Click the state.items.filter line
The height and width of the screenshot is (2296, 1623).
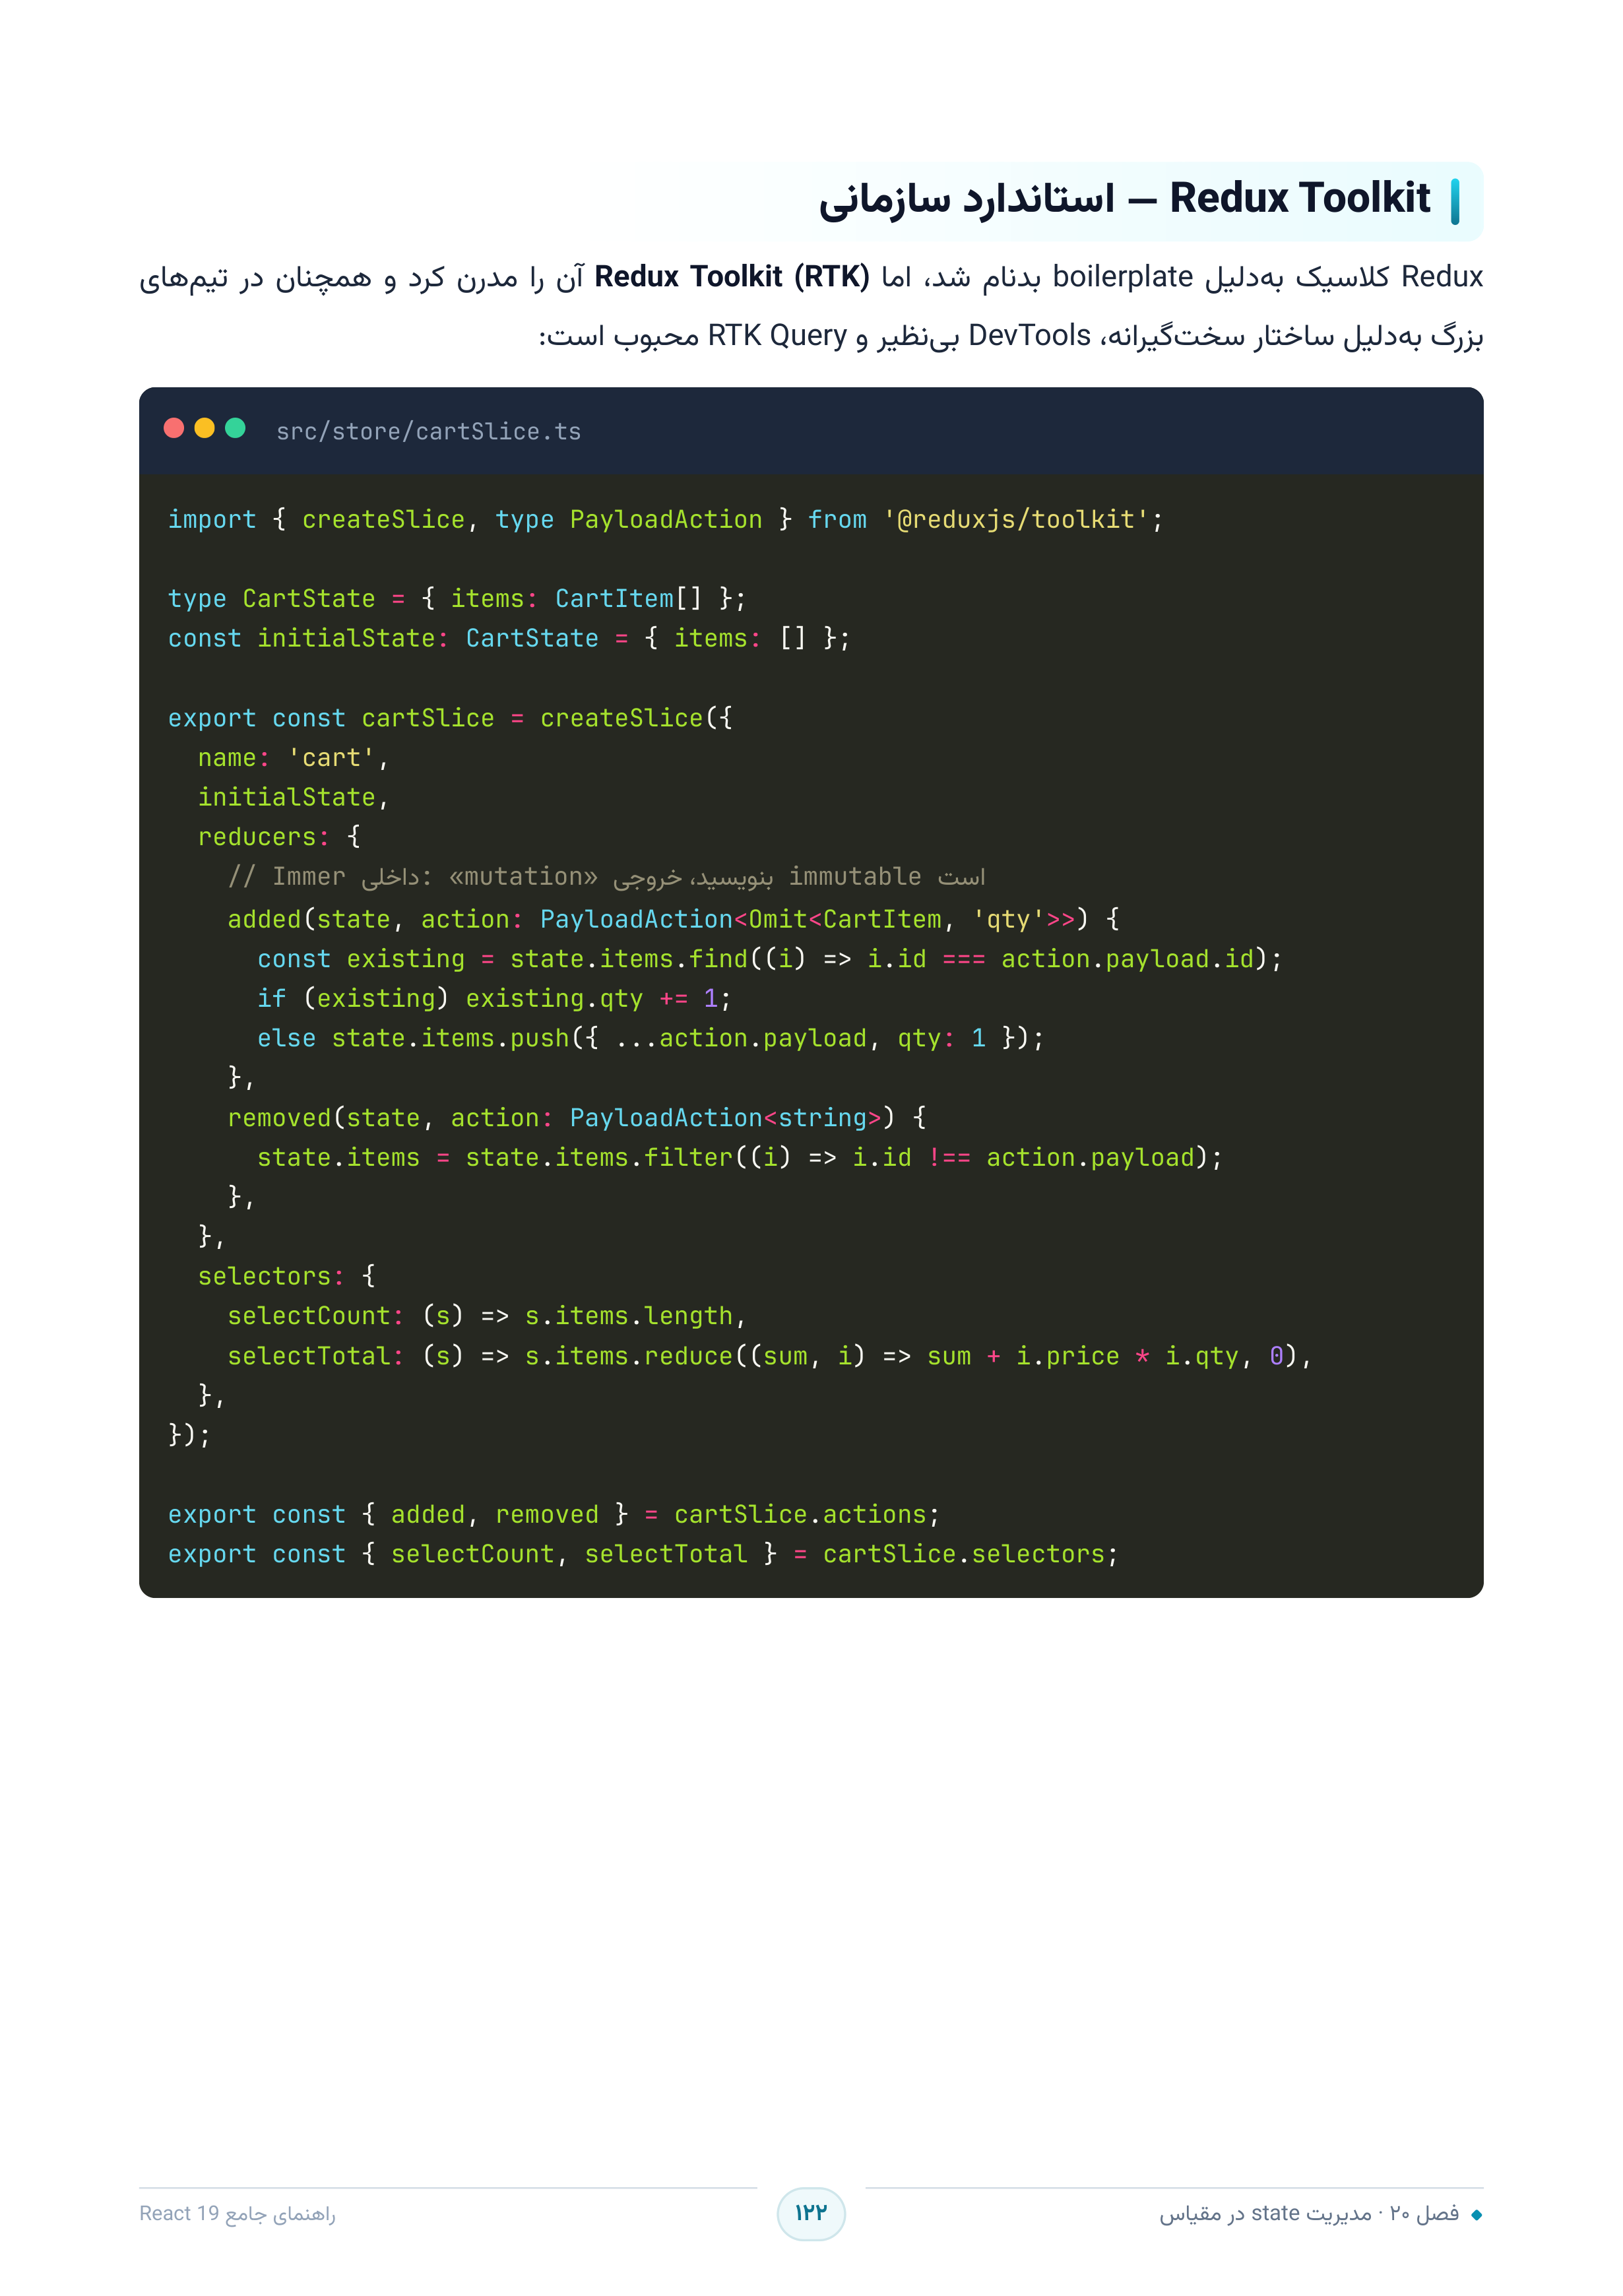(740, 1158)
